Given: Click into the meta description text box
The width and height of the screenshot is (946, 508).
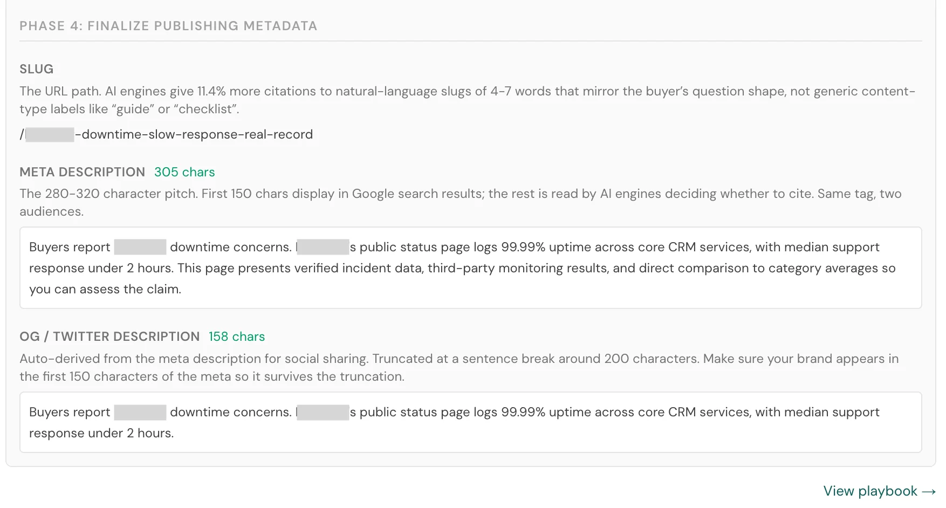Looking at the screenshot, I should click(470, 268).
